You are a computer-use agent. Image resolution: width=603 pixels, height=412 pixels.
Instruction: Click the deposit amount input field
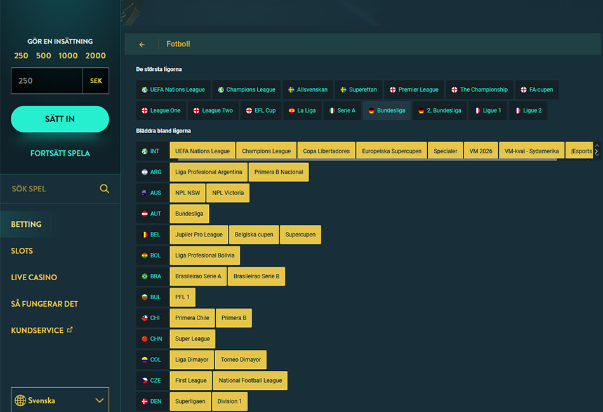pyautogui.click(x=47, y=80)
